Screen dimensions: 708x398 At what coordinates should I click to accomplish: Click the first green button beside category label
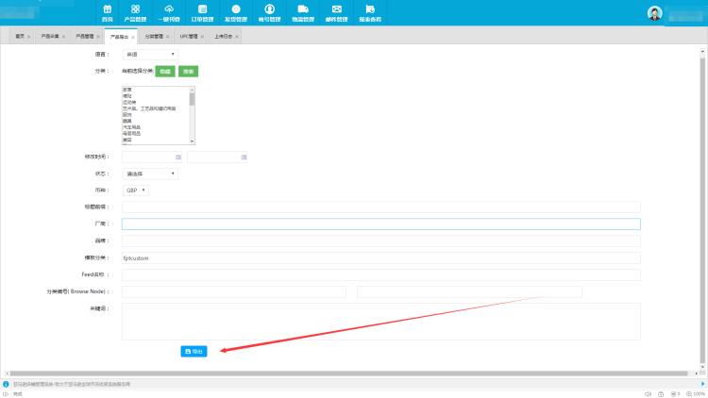click(165, 72)
